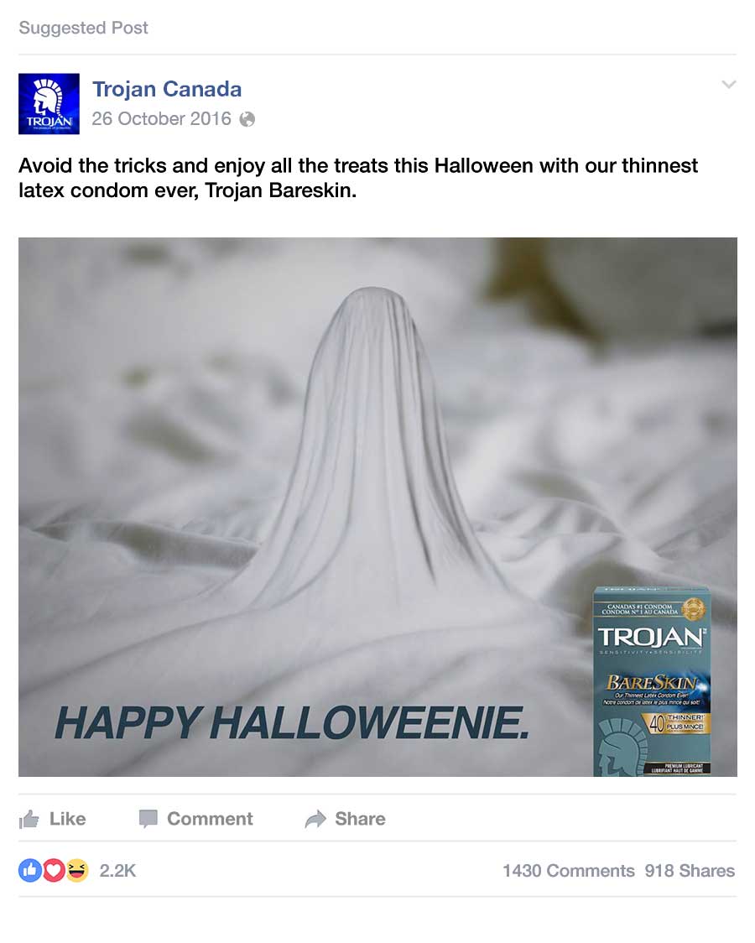Image resolution: width=755 pixels, height=943 pixels.
Task: Select the laughing Haha reaction emoji
Action: (x=77, y=870)
